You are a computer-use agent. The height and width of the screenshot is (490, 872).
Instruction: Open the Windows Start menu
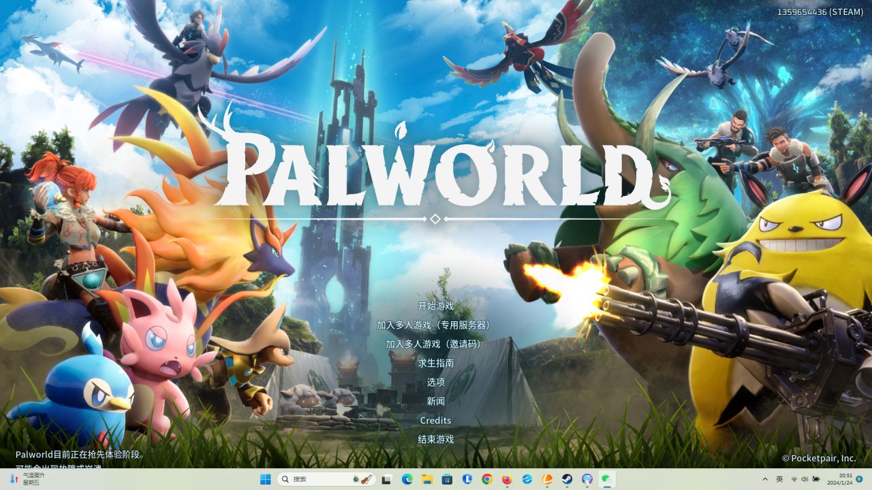point(265,479)
